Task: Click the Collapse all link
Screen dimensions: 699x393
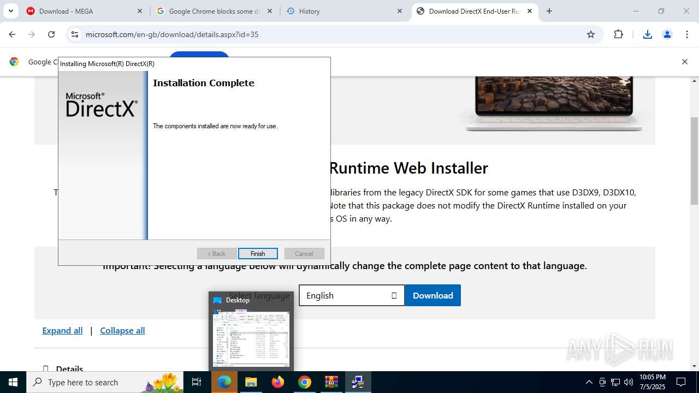Action: [x=122, y=330]
